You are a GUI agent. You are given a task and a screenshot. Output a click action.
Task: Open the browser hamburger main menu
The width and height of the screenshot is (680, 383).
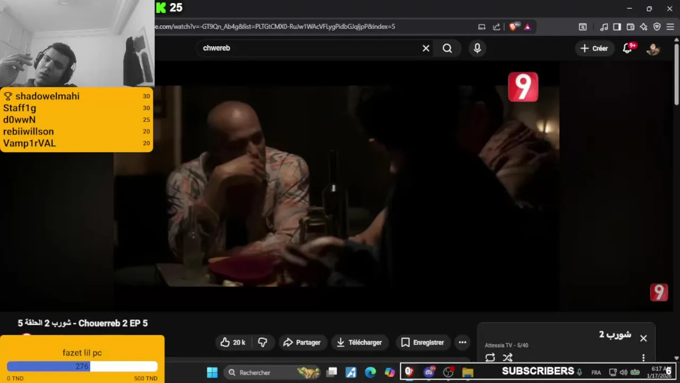click(670, 27)
